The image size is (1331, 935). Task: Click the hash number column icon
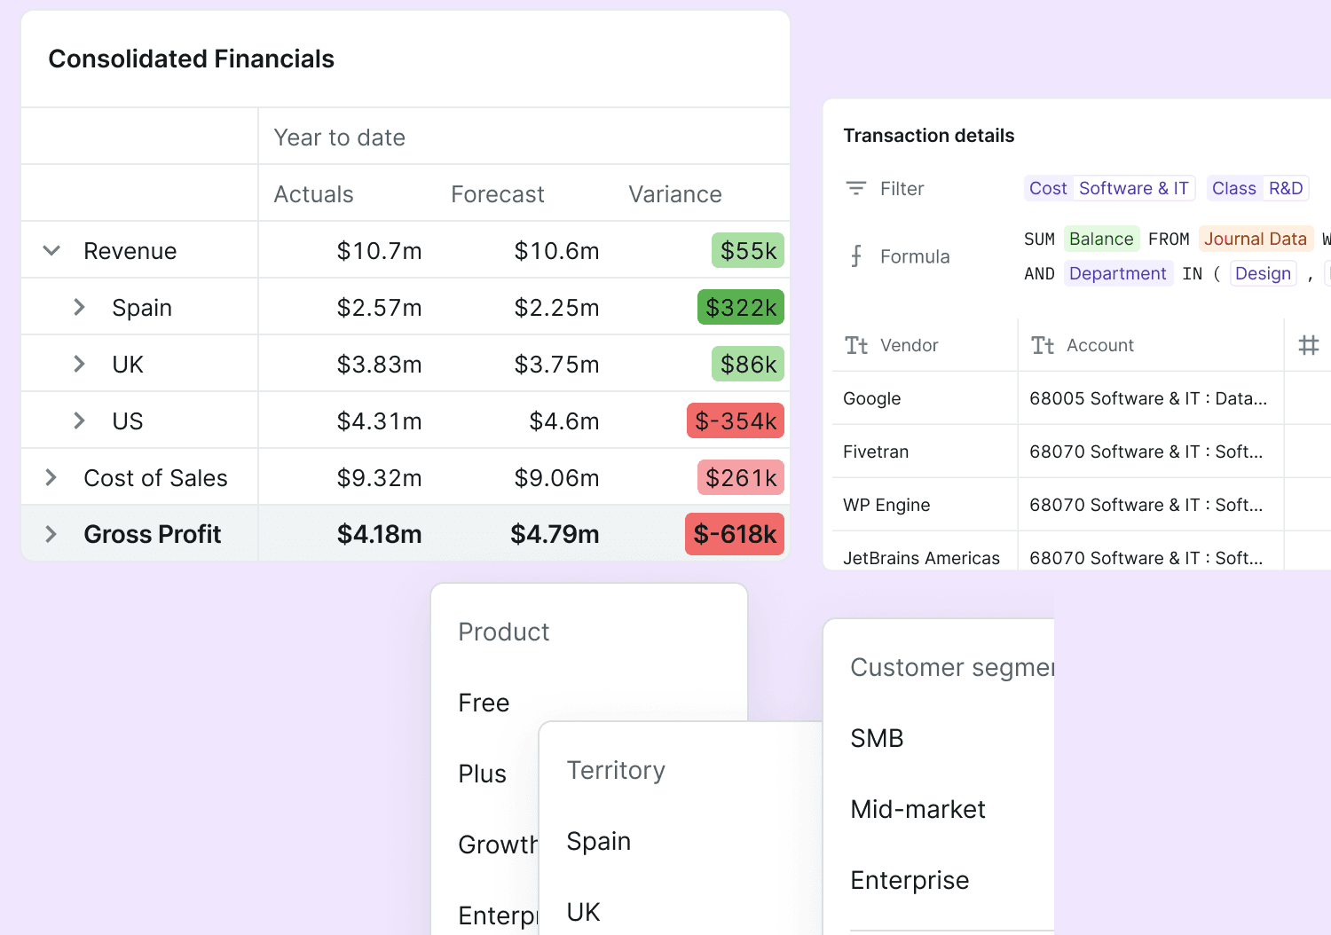coord(1309,345)
